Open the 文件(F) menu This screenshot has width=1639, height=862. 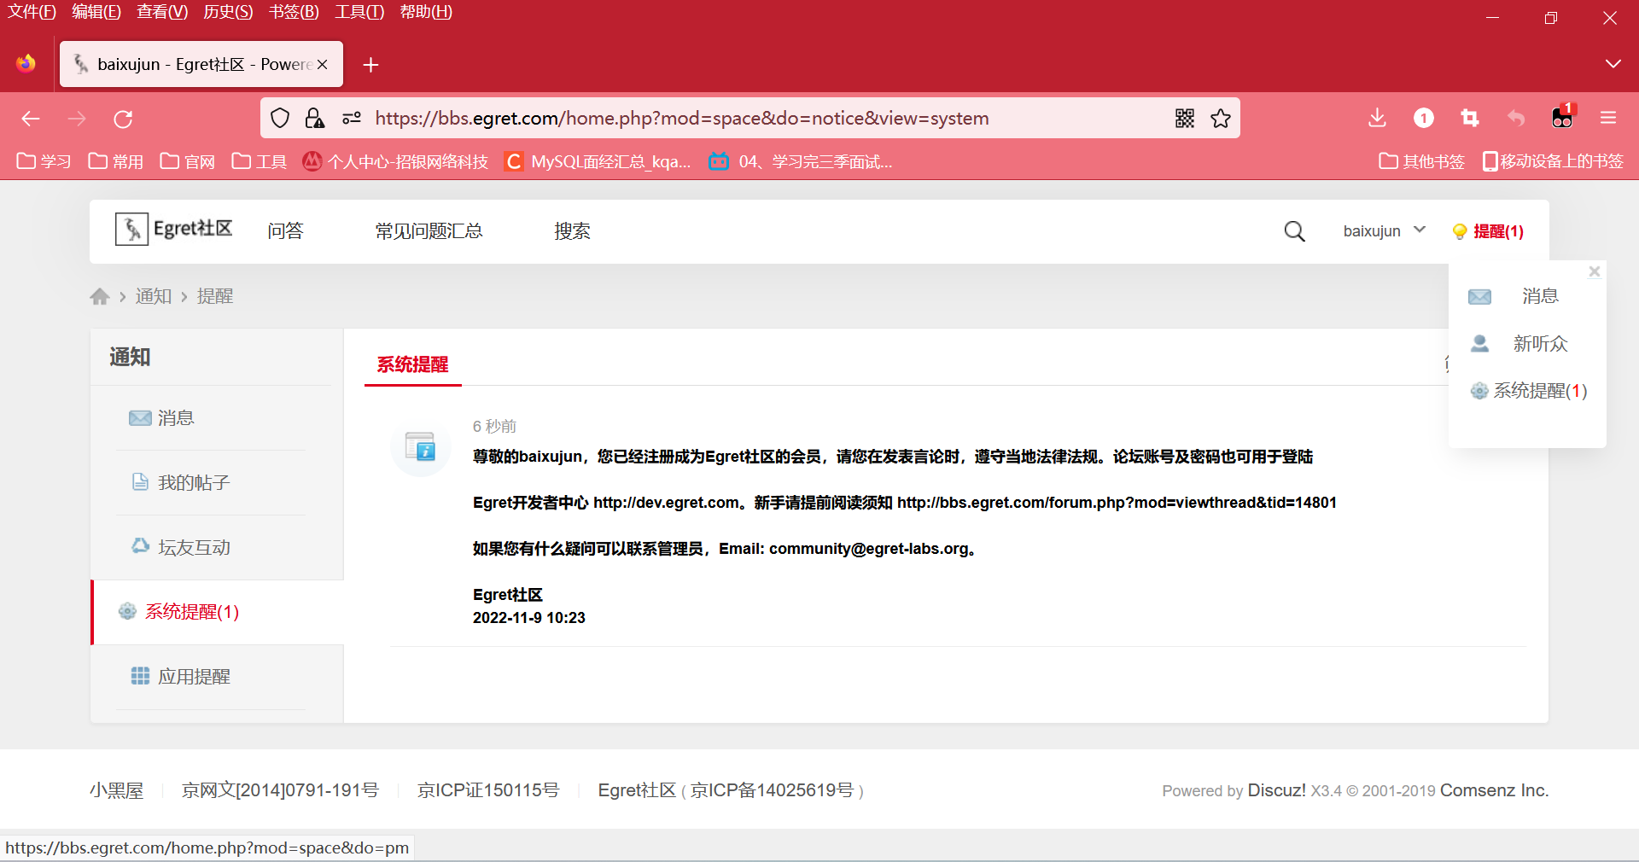coord(32,12)
